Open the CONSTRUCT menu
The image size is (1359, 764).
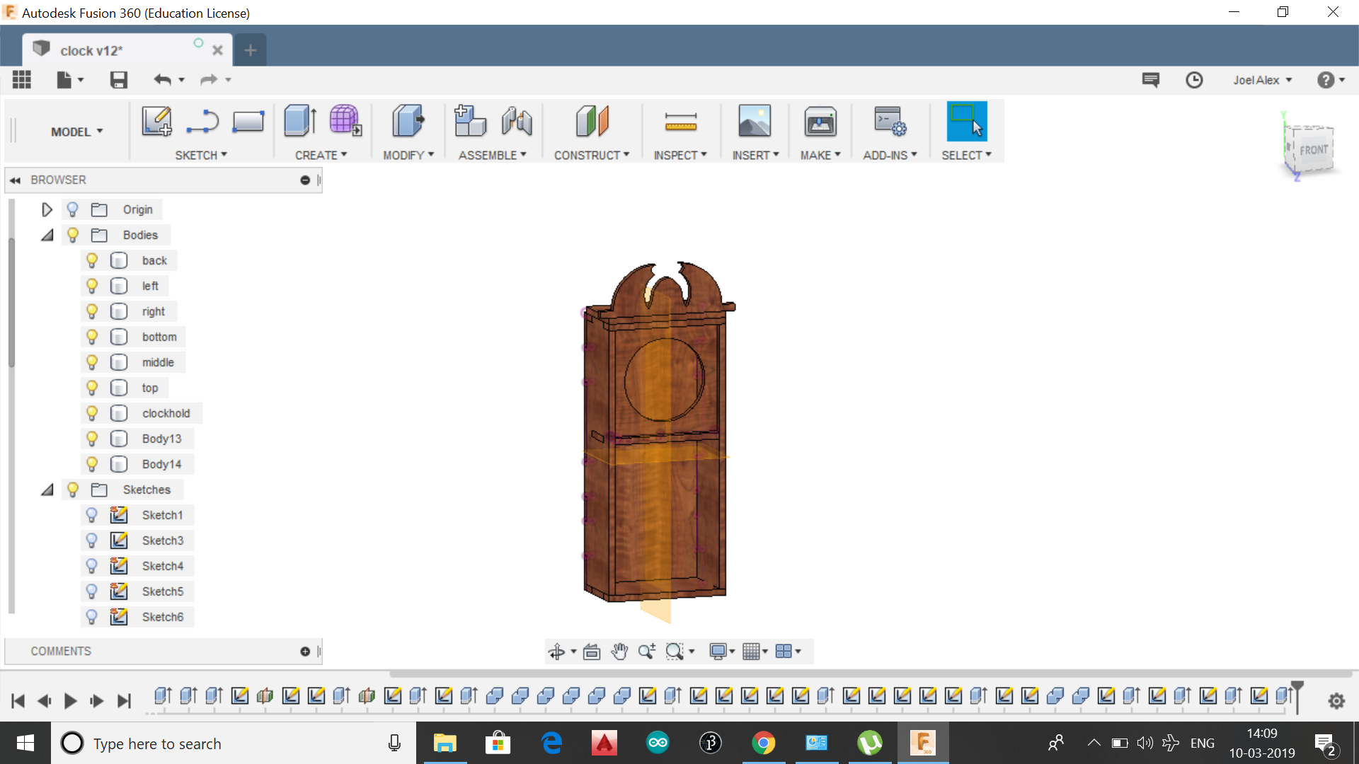[591, 155]
